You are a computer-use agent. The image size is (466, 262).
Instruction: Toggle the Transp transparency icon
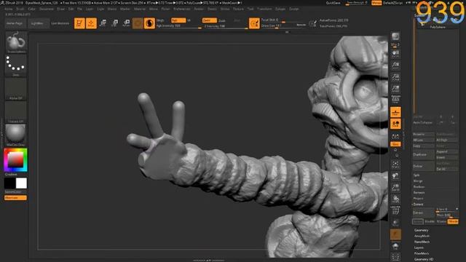click(x=395, y=223)
